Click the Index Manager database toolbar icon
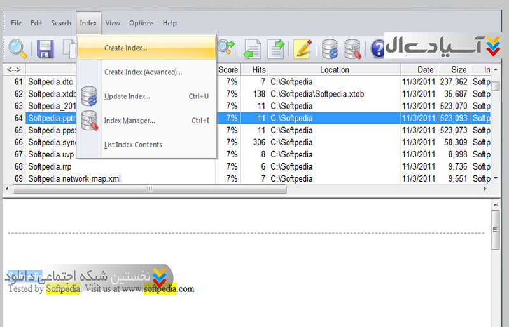This screenshot has width=509, height=327. [x=352, y=49]
